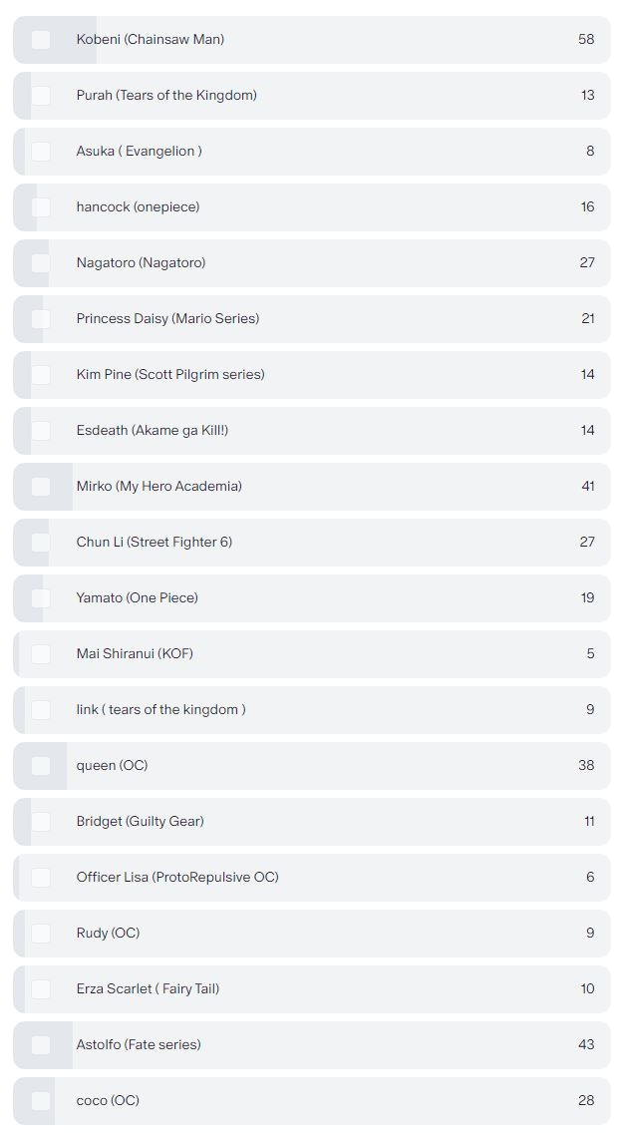Choose the Officer Lisa poll row
The image size is (627, 1141).
[312, 878]
